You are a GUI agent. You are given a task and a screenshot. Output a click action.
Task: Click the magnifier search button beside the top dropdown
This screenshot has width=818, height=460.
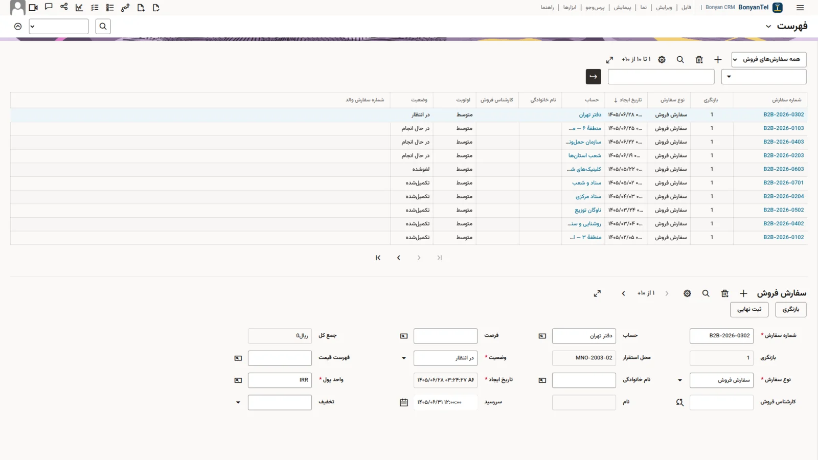click(x=103, y=27)
